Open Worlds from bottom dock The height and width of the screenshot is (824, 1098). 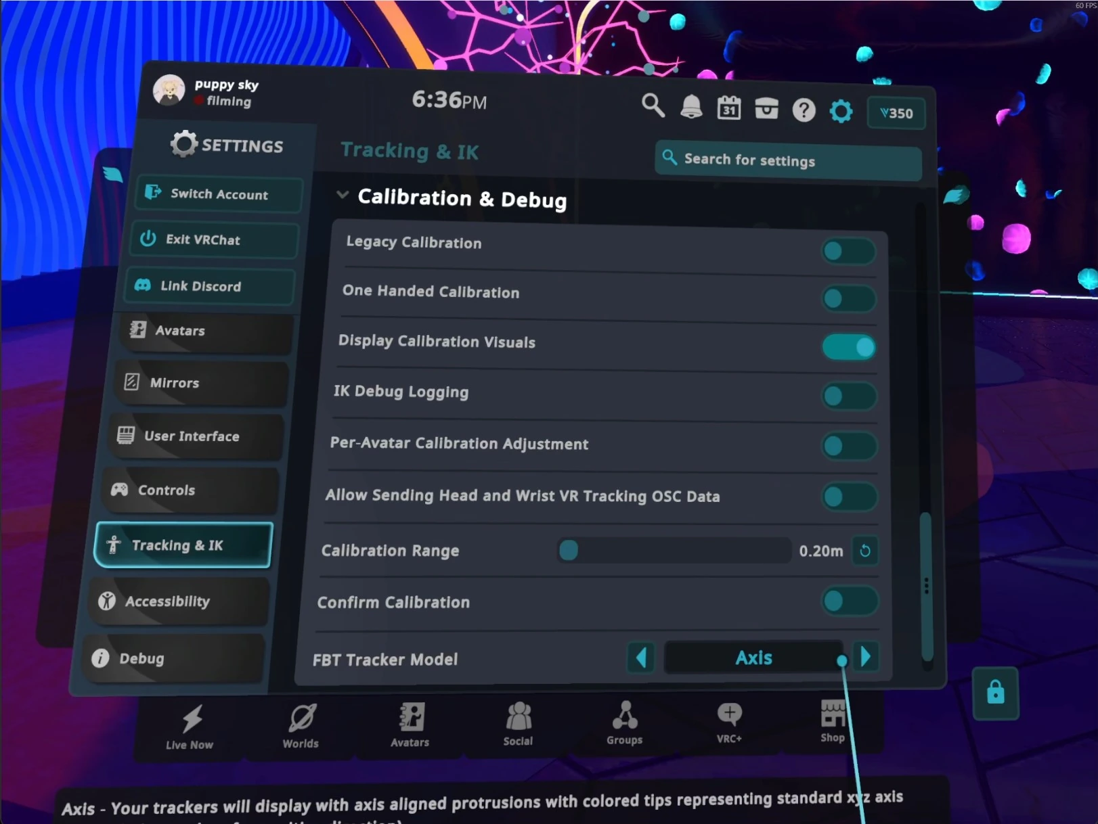click(301, 726)
